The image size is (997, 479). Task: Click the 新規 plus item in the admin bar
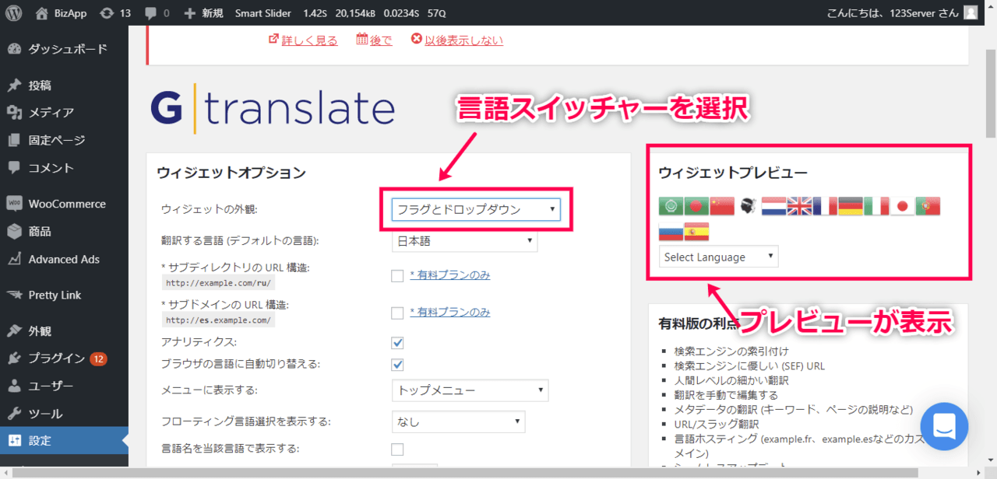pyautogui.click(x=203, y=12)
